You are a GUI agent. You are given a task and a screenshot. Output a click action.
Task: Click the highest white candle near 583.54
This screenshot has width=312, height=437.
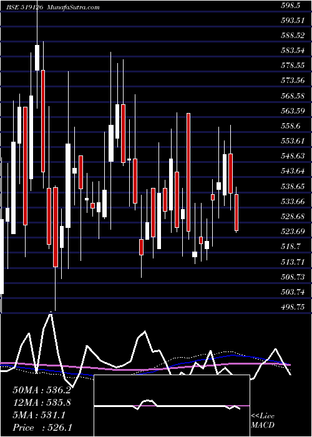[37, 57]
